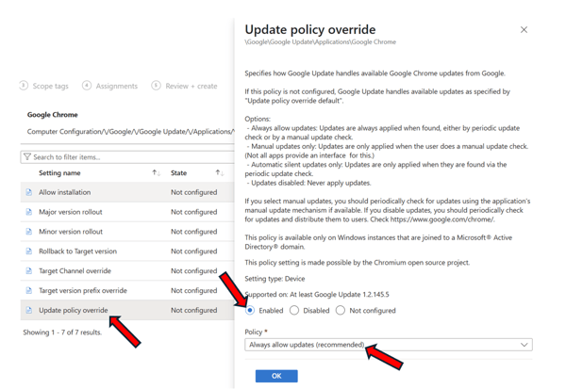The height and width of the screenshot is (389, 566).
Task: Click the Showing 1 - 7 of 7 results text
Action: 62,332
